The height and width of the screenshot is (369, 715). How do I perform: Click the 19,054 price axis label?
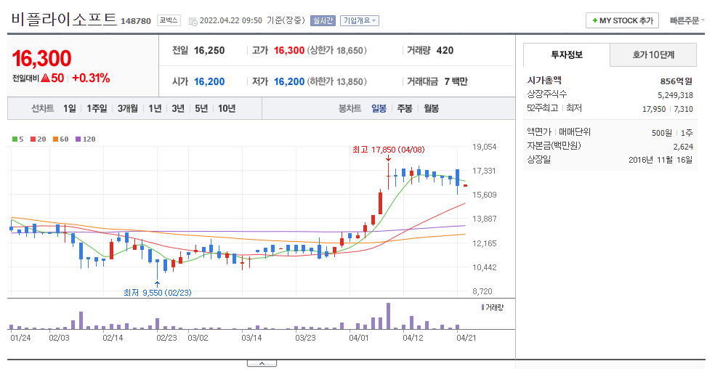pos(484,147)
